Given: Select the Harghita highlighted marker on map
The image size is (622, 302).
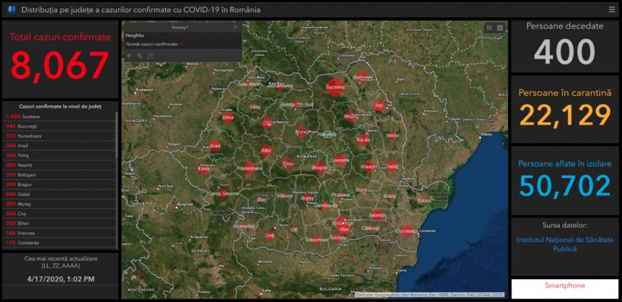Looking at the screenshot, I should [327, 134].
